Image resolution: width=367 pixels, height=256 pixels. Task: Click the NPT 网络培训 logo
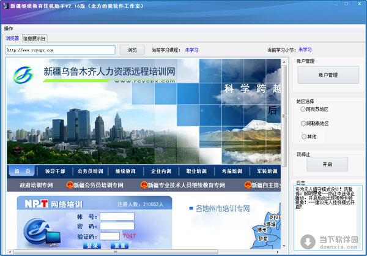[54, 204]
